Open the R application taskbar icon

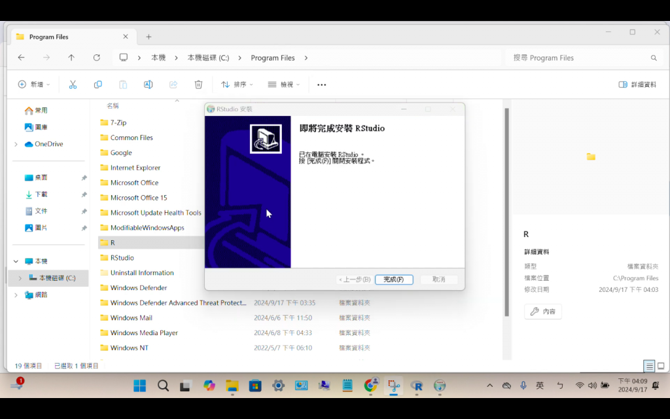coord(417,386)
